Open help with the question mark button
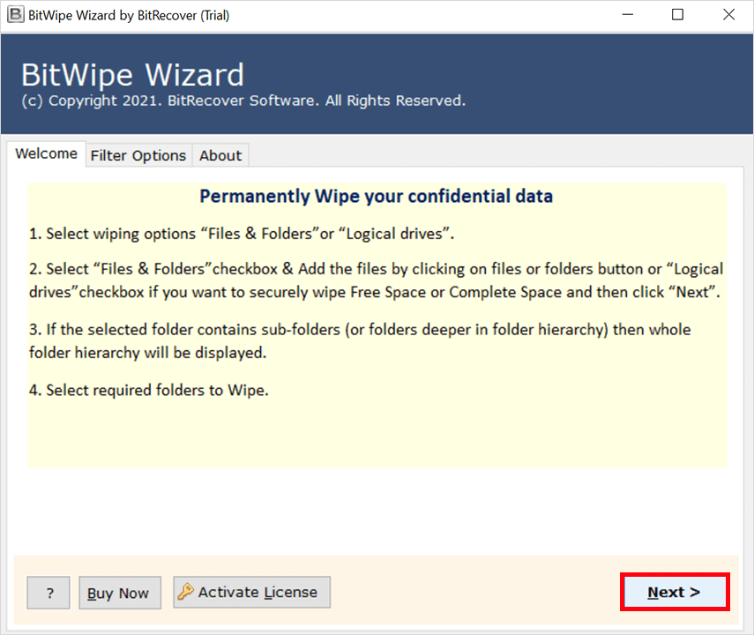The height and width of the screenshot is (635, 754). pos(49,594)
